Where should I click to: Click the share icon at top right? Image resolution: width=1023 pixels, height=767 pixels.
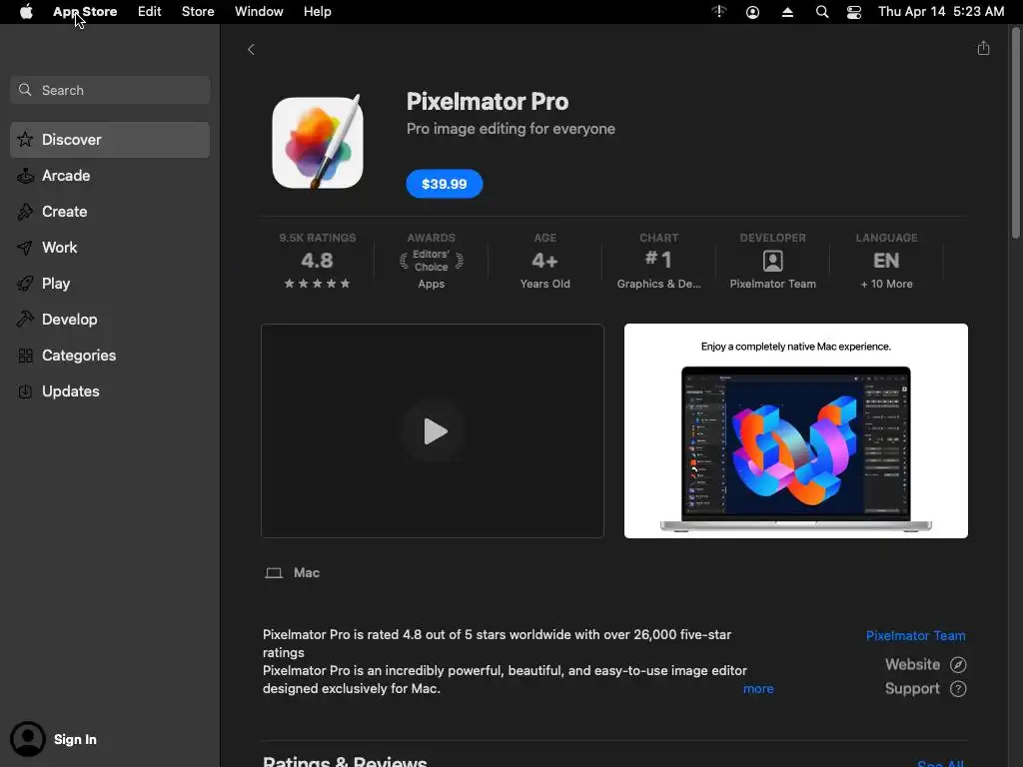click(983, 48)
